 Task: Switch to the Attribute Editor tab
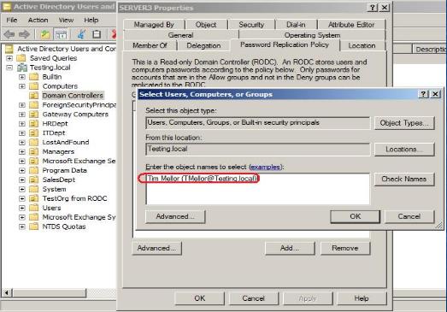click(351, 25)
